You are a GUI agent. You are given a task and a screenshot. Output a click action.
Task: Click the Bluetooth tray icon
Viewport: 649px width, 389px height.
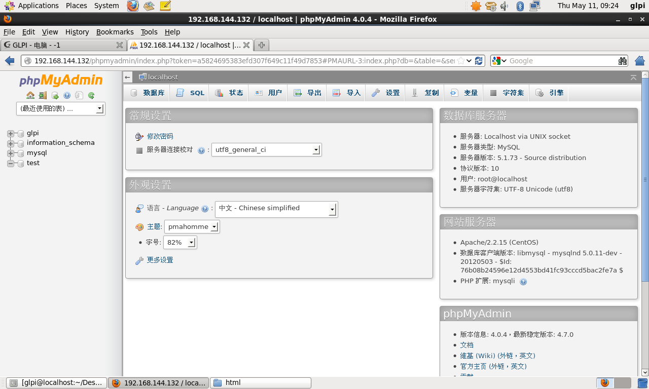tap(520, 6)
